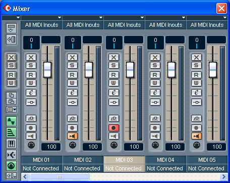Bypass inserts on MIDI 04 channel

(x=155, y=102)
